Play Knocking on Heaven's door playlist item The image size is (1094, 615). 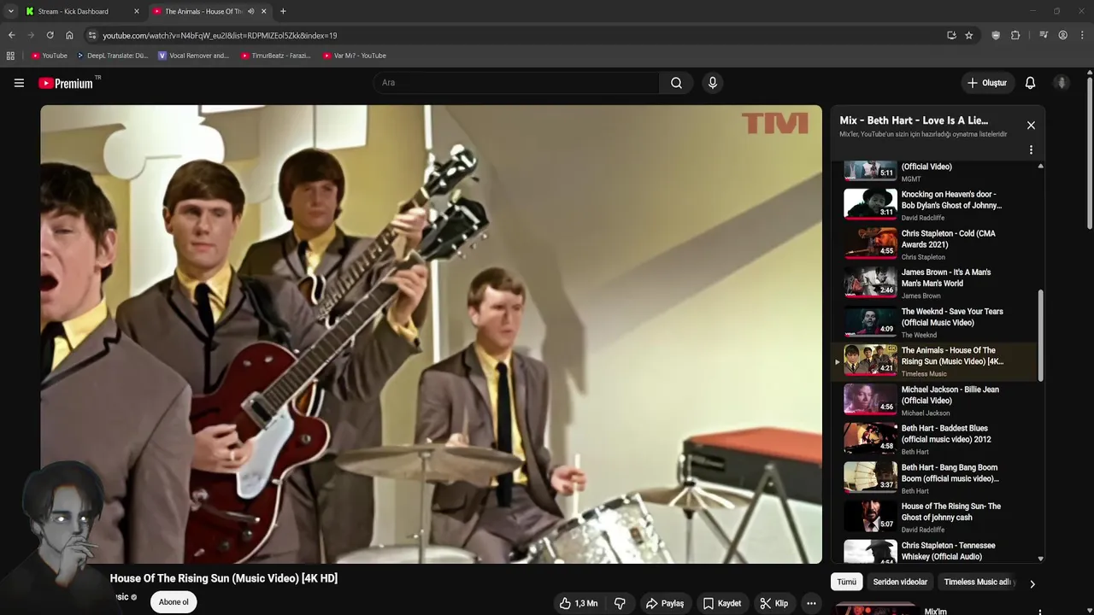[x=935, y=205]
